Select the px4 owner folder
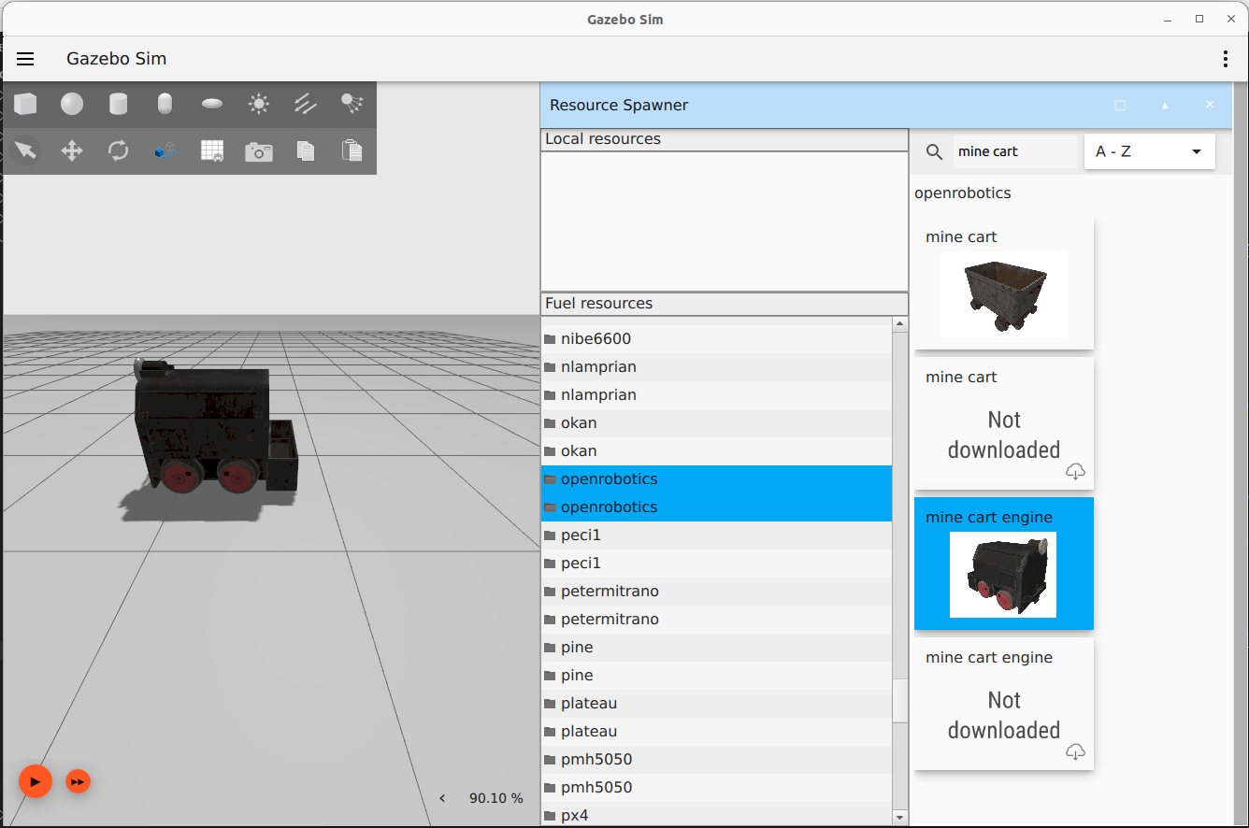The width and height of the screenshot is (1249, 828). (717, 815)
